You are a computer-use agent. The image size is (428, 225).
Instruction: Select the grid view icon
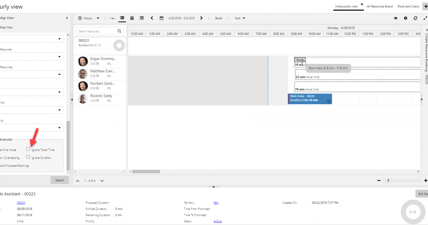pyautogui.click(x=142, y=18)
